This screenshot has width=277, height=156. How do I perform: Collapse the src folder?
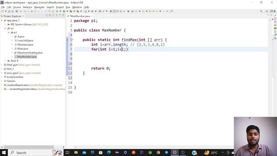(5, 29)
